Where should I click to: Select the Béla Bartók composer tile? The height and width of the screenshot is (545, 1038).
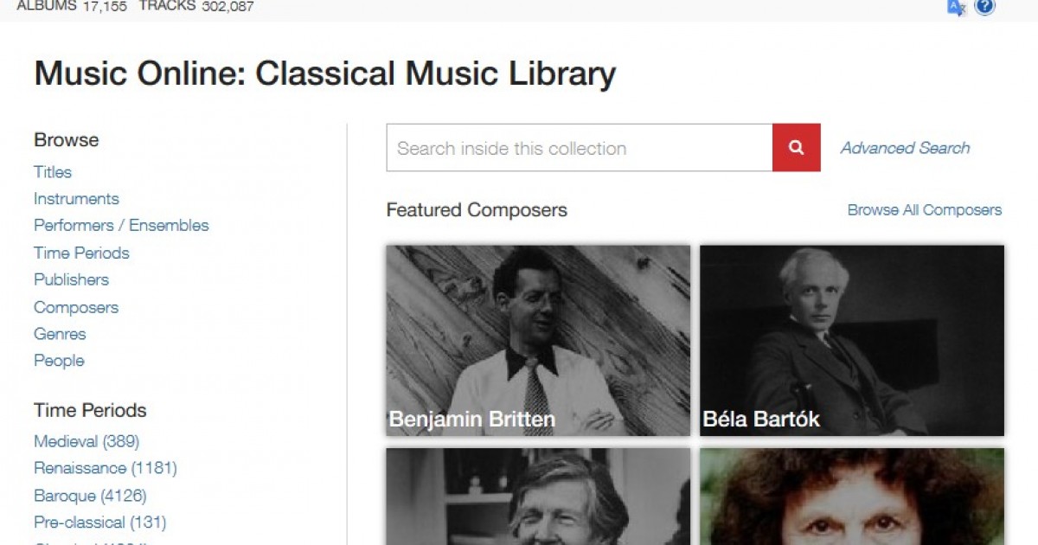[x=852, y=341]
